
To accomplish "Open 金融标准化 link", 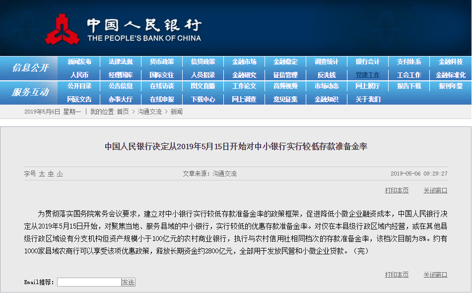I will 450,75.
